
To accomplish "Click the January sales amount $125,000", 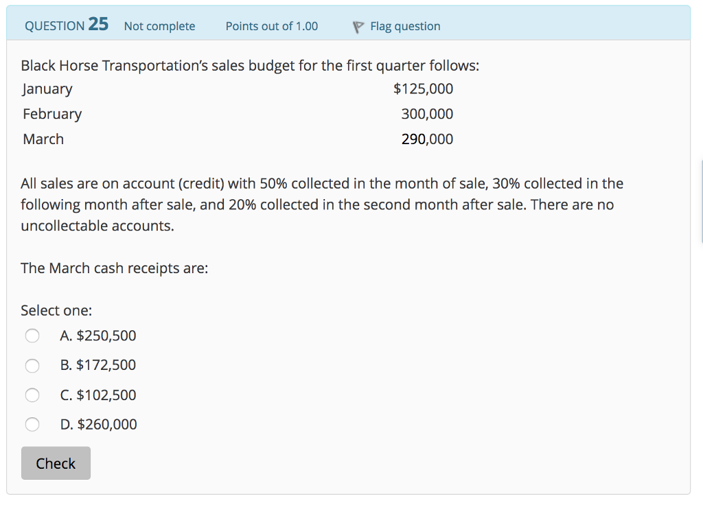I will pos(423,89).
